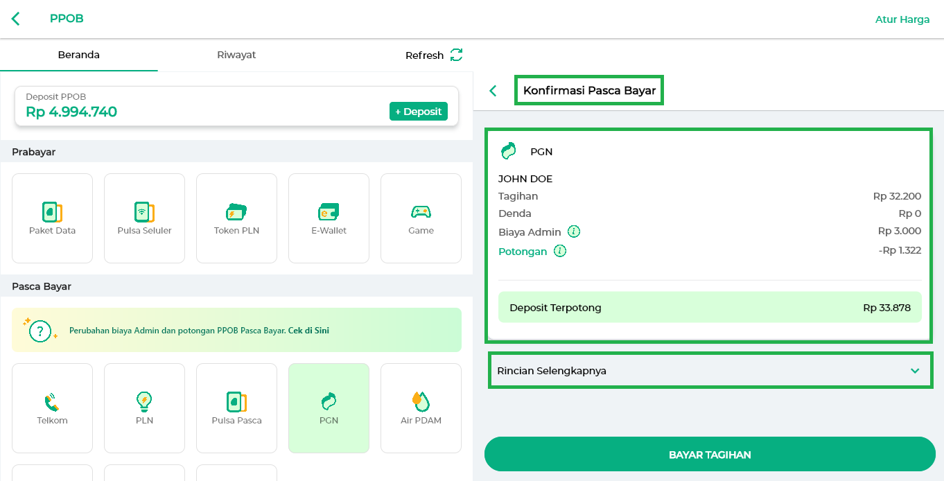The height and width of the screenshot is (481, 944).
Task: Click the BAYAR TAGIHAN button
Action: (x=710, y=455)
